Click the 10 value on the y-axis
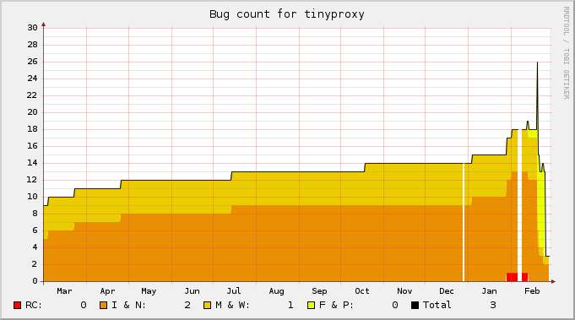The image size is (575, 320). click(32, 197)
